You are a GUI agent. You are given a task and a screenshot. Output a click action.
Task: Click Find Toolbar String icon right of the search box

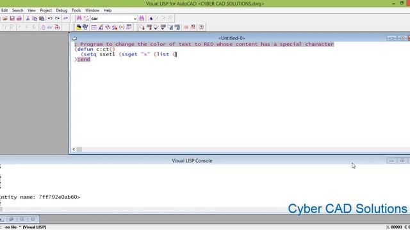pyautogui.click(x=142, y=19)
